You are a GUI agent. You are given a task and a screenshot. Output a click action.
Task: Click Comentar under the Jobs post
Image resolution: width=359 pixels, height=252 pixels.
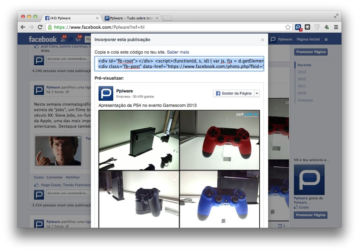(55, 177)
